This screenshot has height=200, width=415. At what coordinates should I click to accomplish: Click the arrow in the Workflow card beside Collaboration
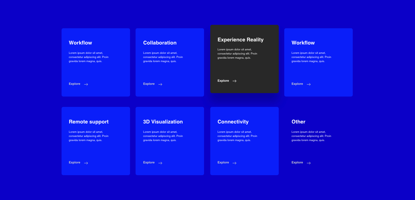tap(86, 84)
